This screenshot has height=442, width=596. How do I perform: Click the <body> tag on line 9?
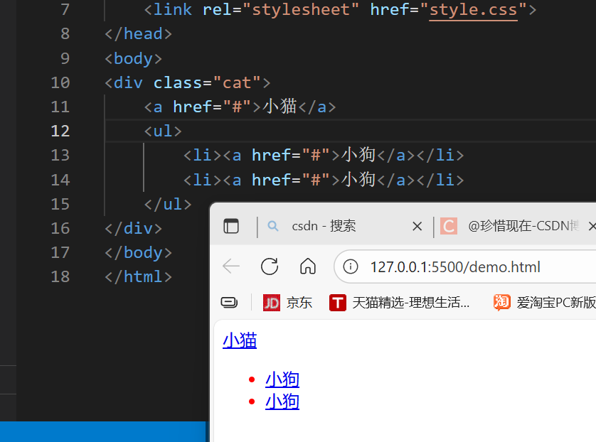click(x=134, y=58)
